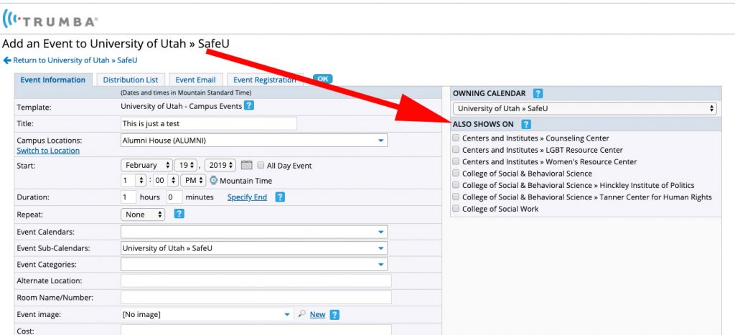Click the Mountain Time timezone gear icon
Screen dimensions: 735x335
point(214,180)
